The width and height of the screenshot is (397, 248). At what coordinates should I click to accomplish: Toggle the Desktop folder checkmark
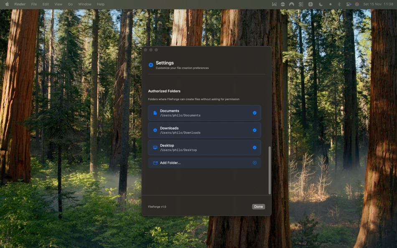(x=254, y=147)
